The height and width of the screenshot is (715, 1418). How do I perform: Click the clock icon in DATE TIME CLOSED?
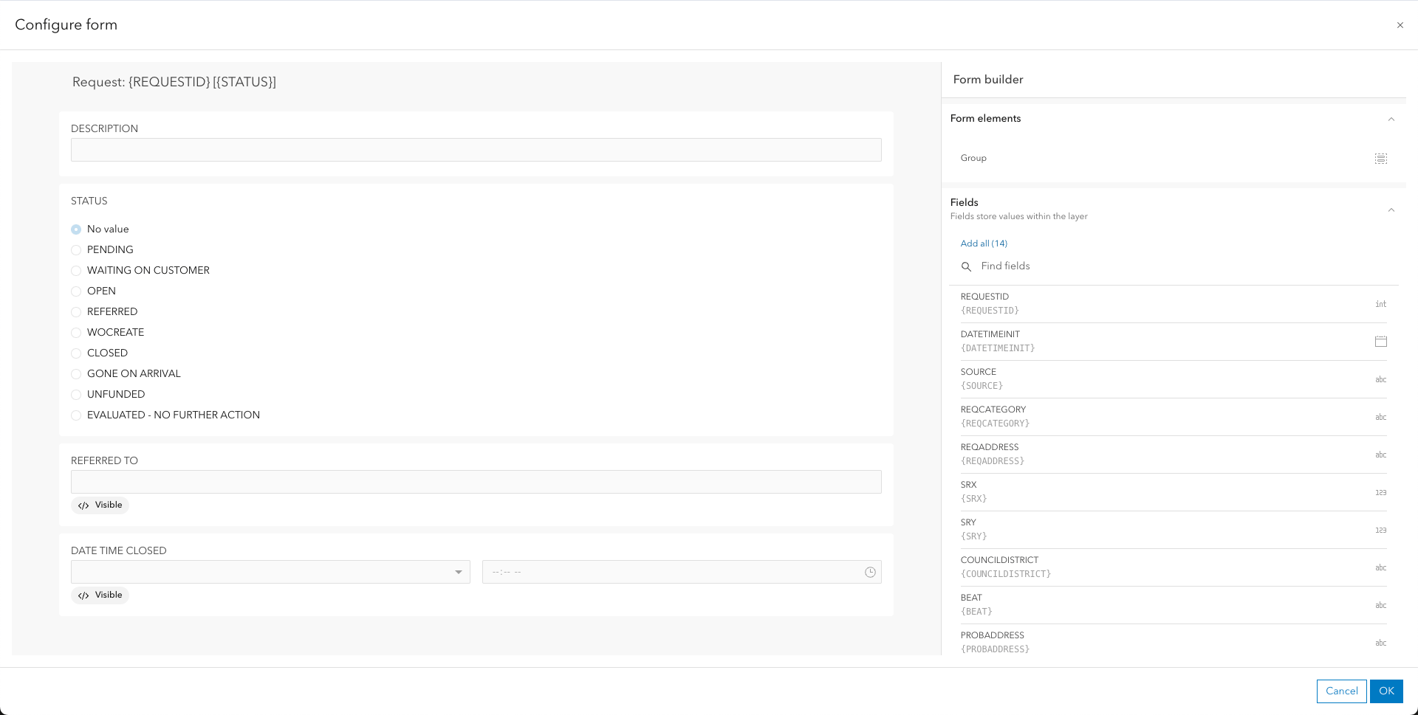pos(869,571)
